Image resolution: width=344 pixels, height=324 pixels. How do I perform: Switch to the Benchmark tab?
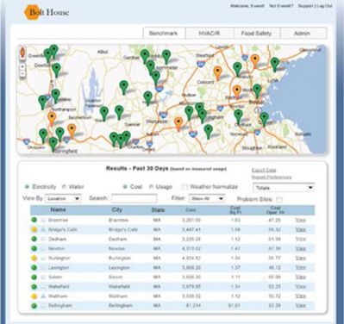point(164,34)
